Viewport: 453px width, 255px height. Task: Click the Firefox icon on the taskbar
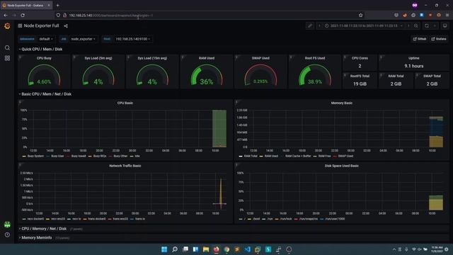(x=216, y=249)
